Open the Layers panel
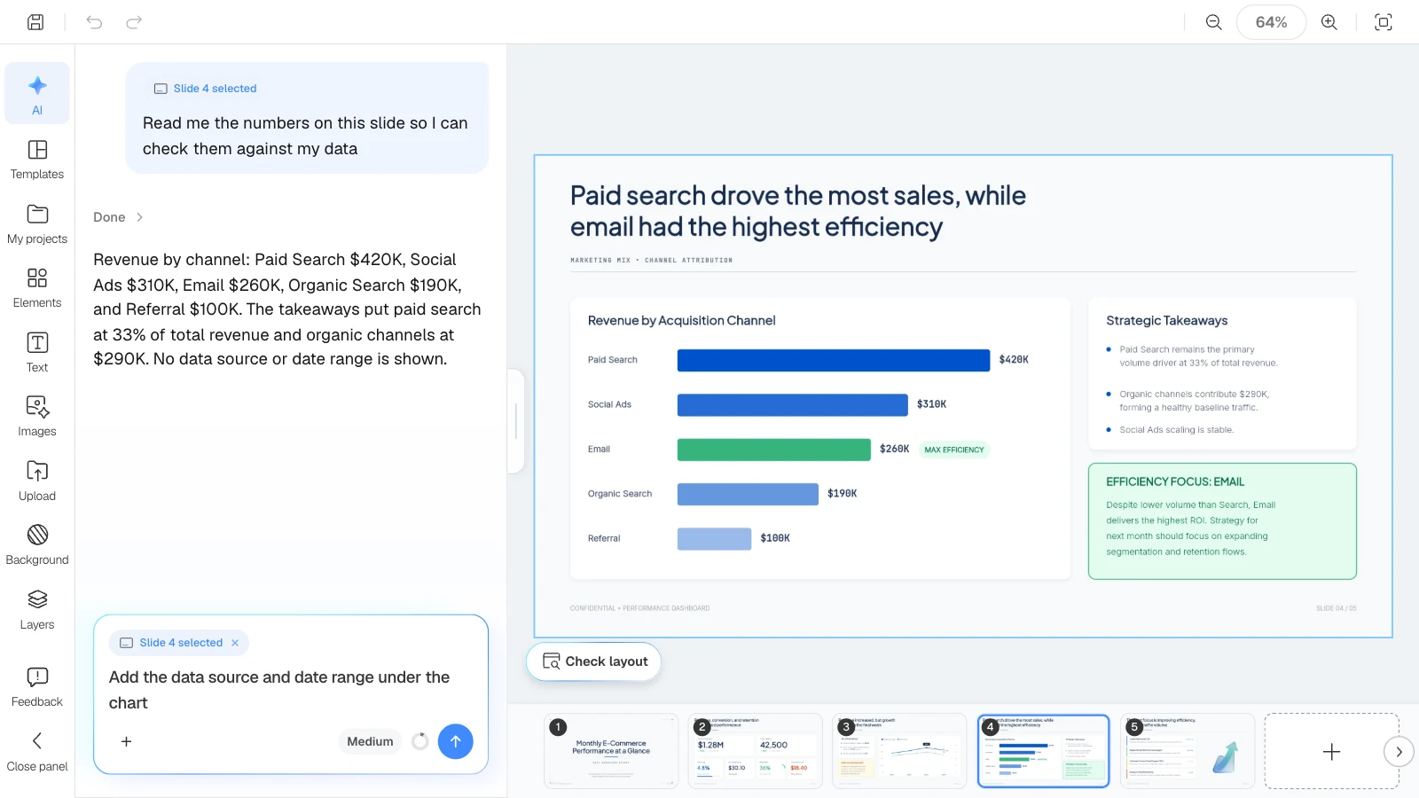The width and height of the screenshot is (1419, 798). (x=37, y=610)
